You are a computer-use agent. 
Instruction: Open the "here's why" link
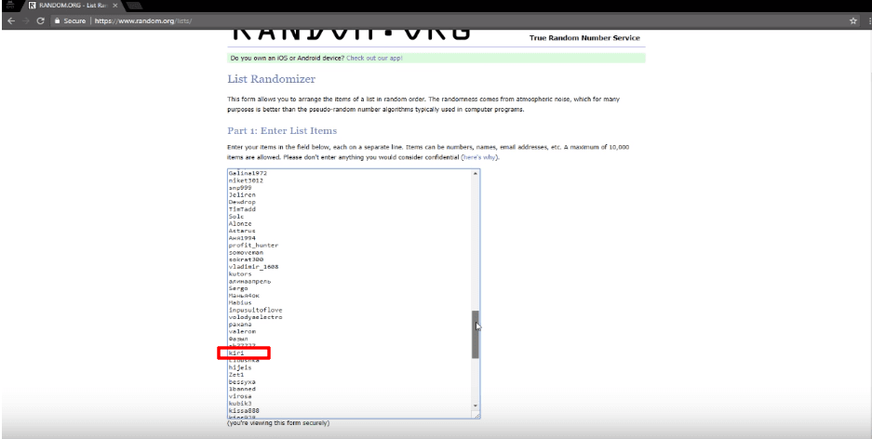coord(480,157)
